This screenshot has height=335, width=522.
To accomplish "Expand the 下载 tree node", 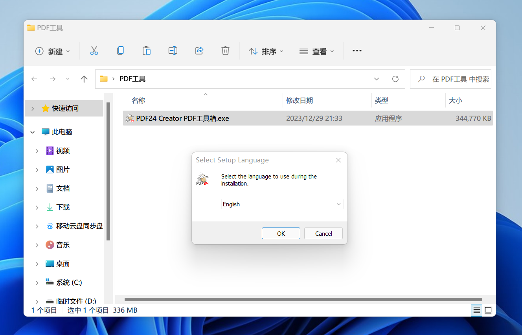I will (x=37, y=208).
